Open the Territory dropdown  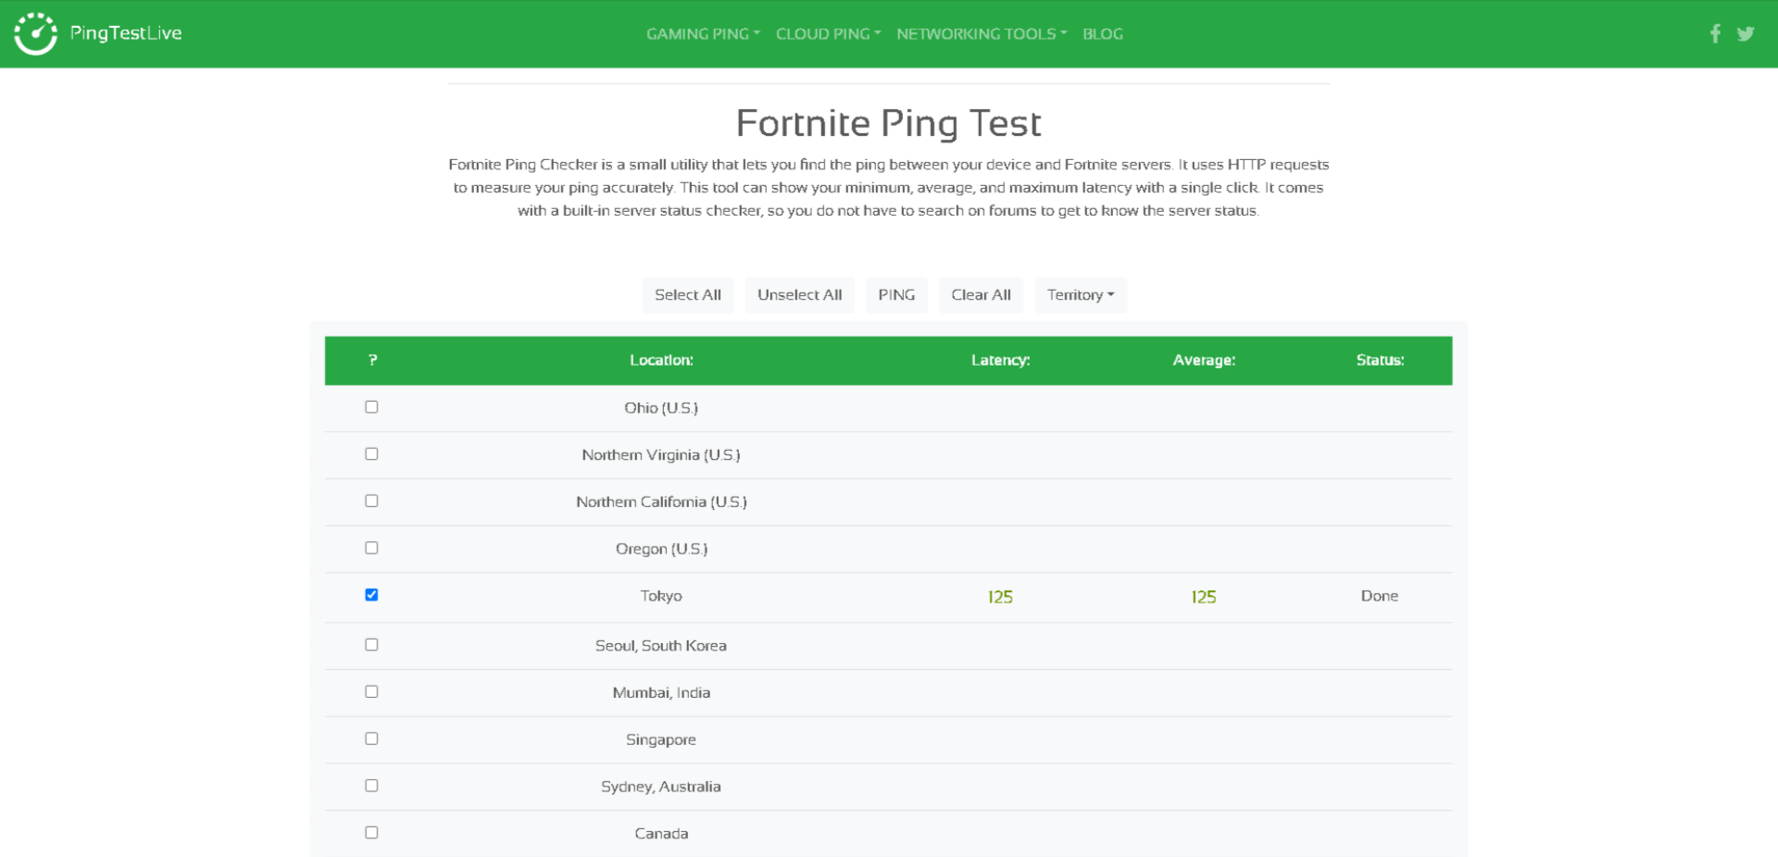point(1081,295)
